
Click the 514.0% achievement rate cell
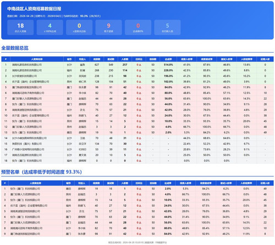pyautogui.click(x=168, y=65)
